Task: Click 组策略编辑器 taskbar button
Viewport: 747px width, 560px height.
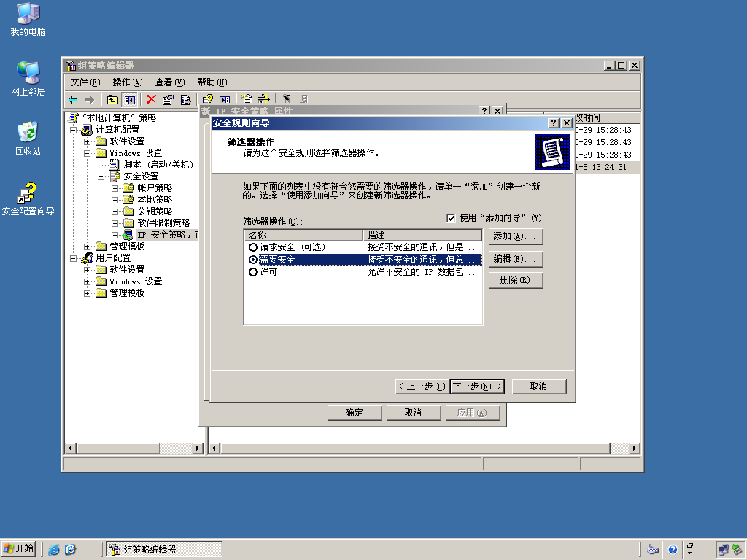Action: [163, 550]
